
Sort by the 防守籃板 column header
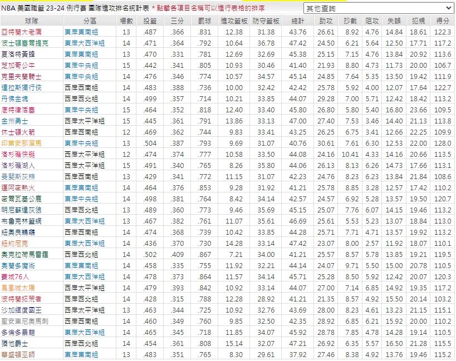(266, 21)
